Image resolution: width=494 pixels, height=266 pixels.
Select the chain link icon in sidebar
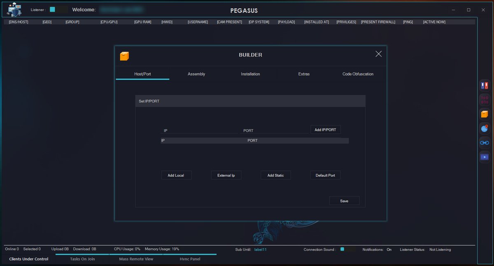(484, 142)
